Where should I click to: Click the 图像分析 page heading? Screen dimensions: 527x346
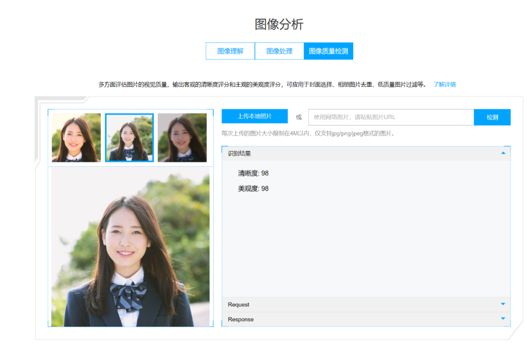click(279, 24)
